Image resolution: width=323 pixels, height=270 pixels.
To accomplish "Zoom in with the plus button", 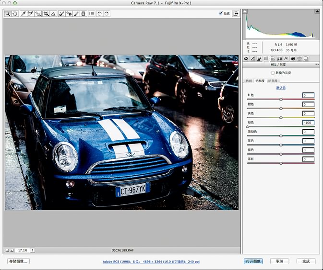I will click(12, 250).
